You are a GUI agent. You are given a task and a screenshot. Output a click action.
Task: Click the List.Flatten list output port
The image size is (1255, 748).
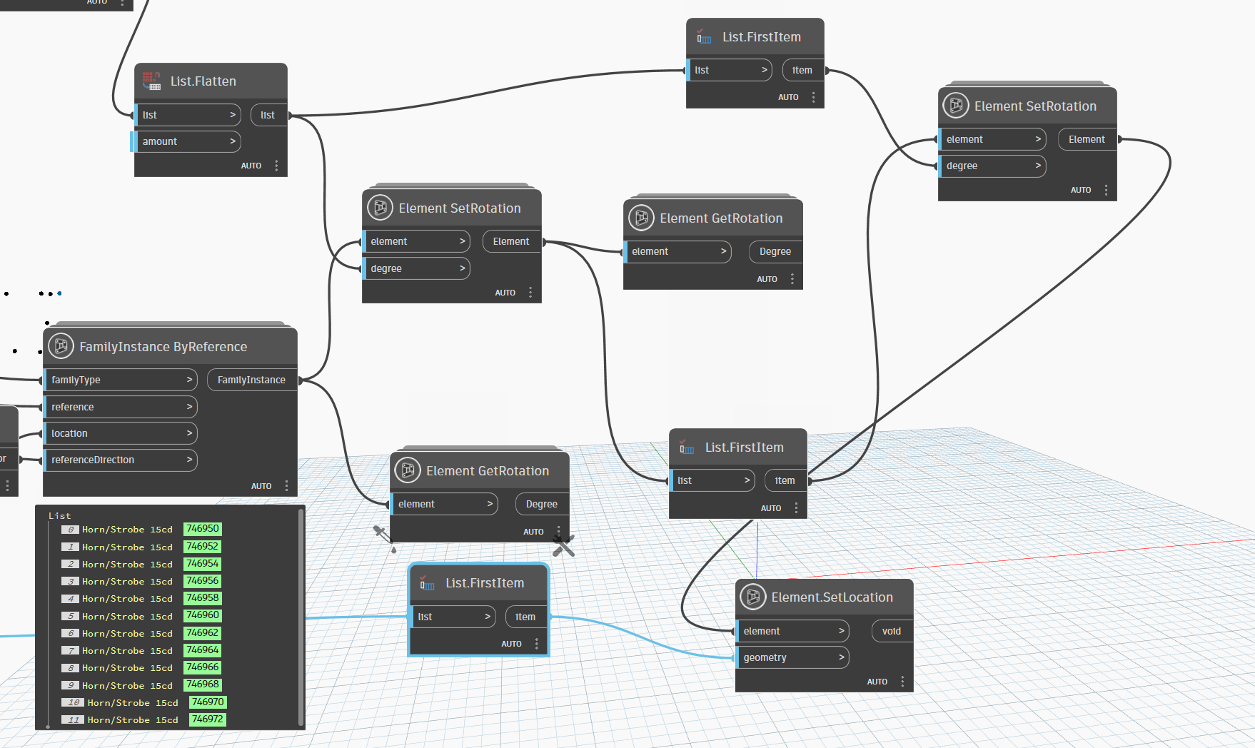268,115
